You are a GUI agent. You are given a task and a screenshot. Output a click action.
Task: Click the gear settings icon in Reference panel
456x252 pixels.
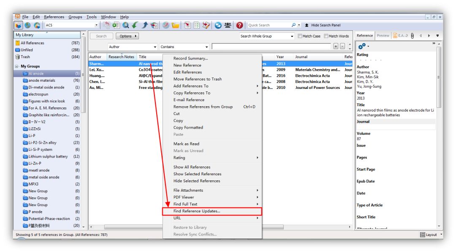click(x=362, y=46)
